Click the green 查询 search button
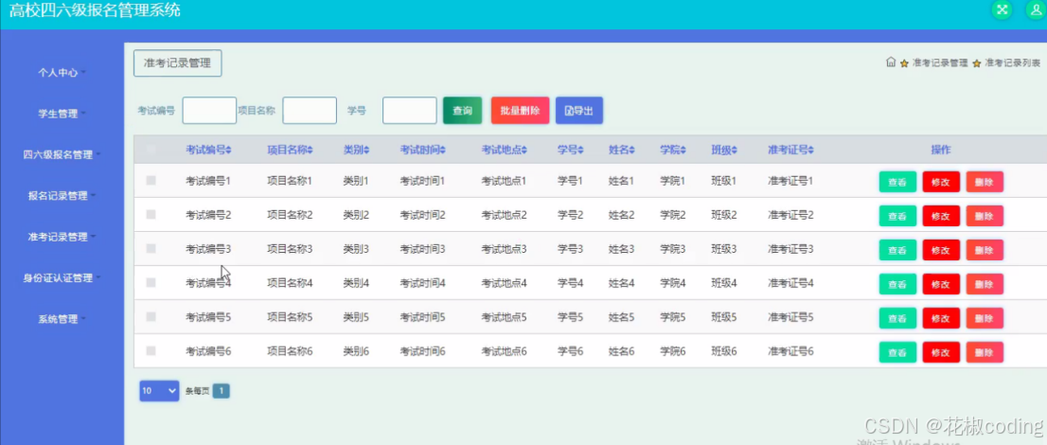Viewport: 1047px width, 445px height. (462, 111)
